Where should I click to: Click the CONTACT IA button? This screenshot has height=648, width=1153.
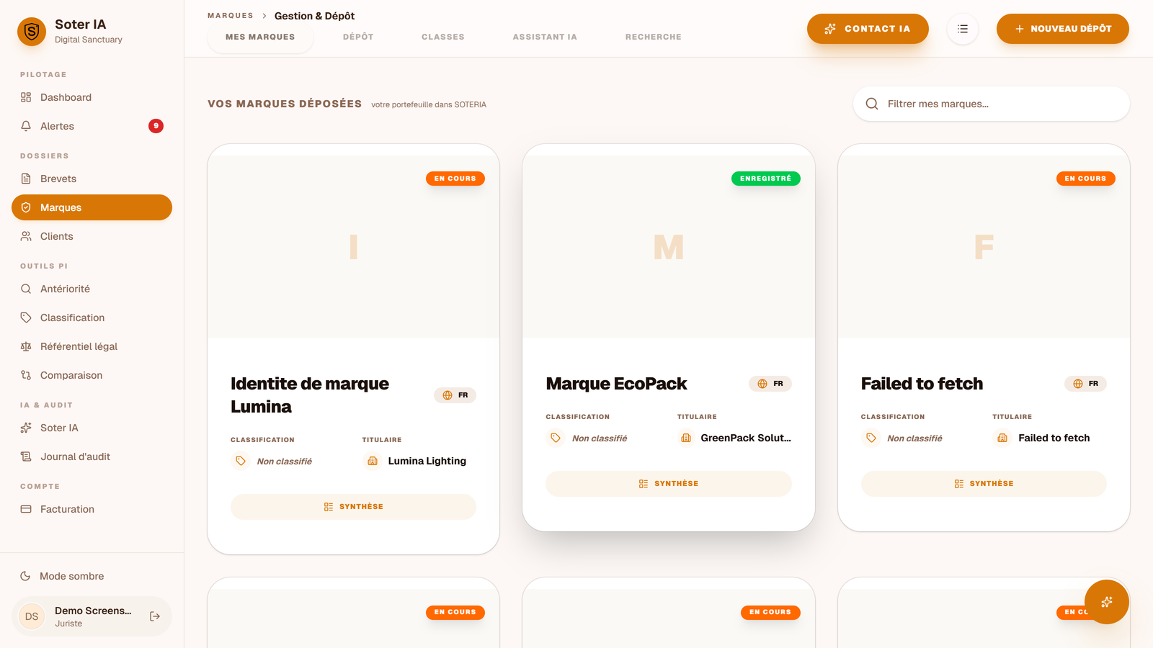coord(868,29)
